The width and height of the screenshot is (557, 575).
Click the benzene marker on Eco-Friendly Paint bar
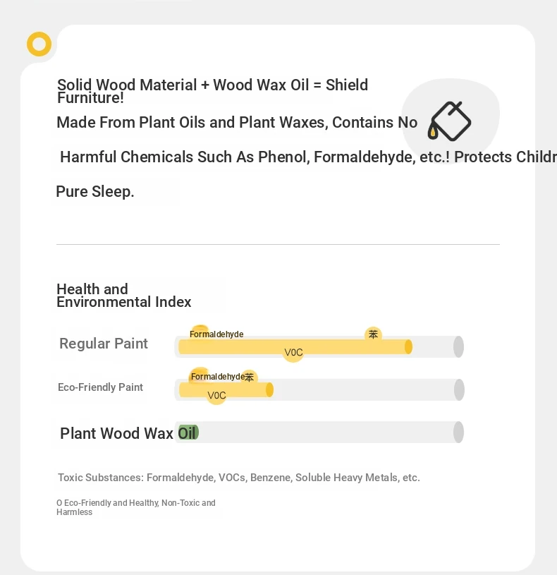tap(249, 377)
